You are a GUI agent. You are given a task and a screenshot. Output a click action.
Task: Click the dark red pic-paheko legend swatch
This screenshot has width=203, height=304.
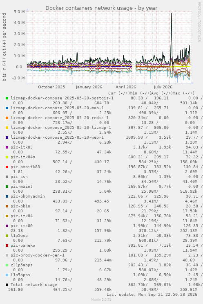[x=7, y=245]
